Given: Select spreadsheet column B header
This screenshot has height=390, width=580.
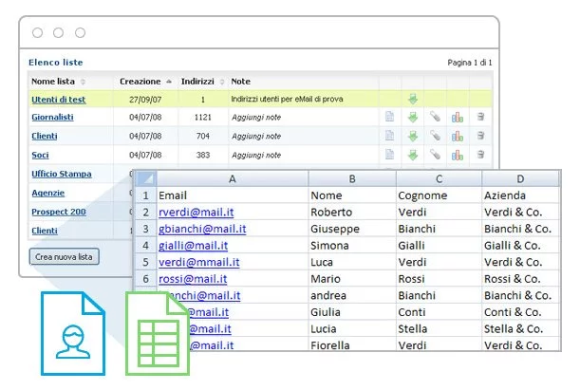Looking at the screenshot, I should (x=350, y=177).
